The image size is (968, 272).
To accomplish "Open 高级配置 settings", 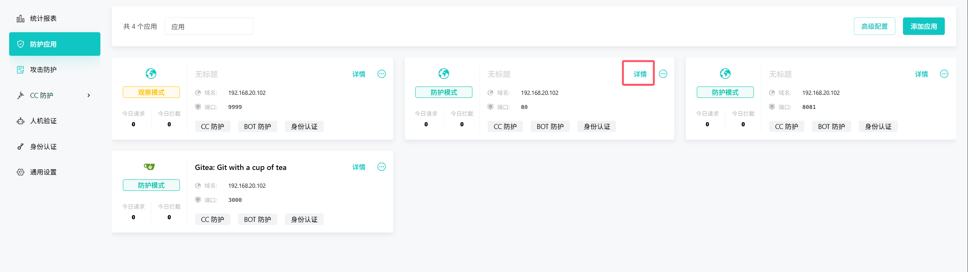I will click(x=874, y=26).
